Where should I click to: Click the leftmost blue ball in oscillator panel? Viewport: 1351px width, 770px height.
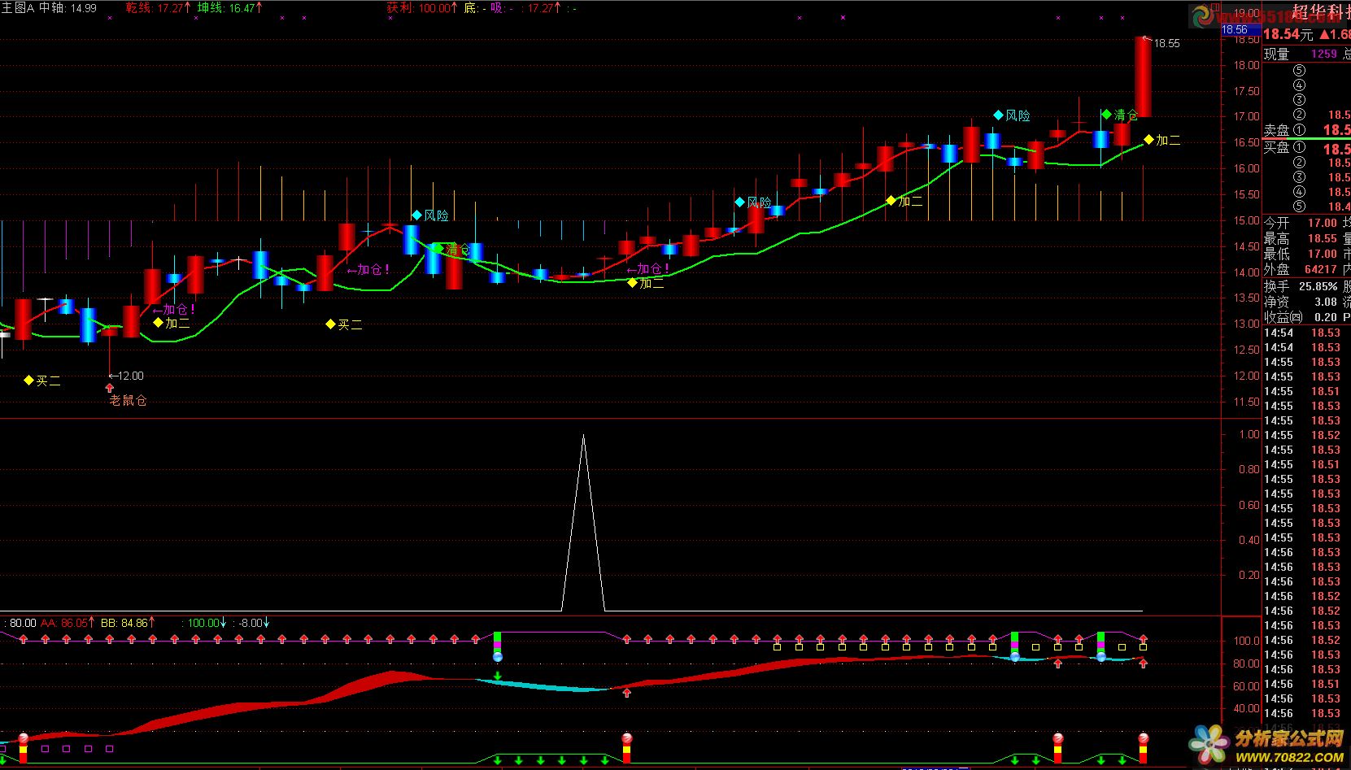(498, 656)
